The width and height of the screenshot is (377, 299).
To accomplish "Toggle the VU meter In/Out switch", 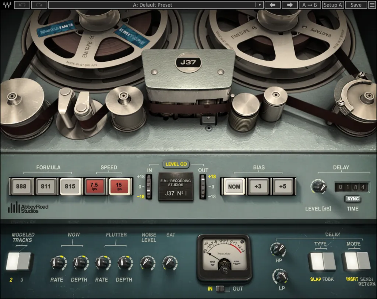I will click(x=222, y=289).
